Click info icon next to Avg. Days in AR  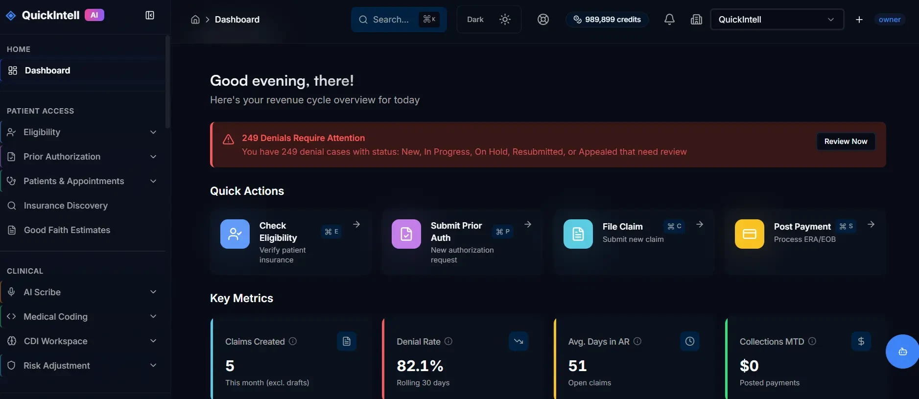pos(637,341)
